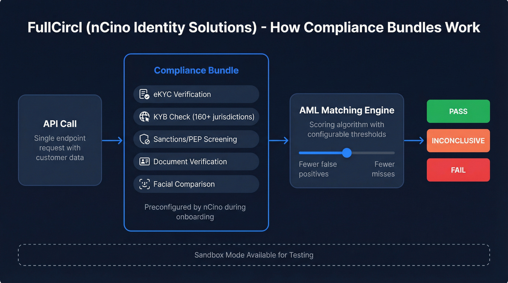Click the eKYC Verification document-check icon

point(144,94)
